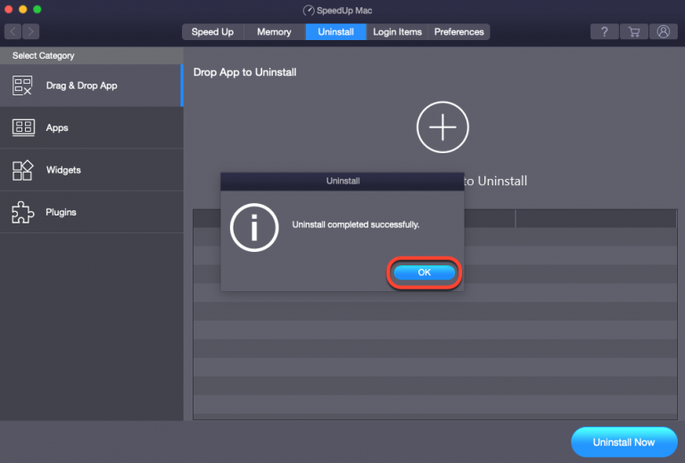
Task: Go forward with the right arrow
Action: tap(31, 31)
